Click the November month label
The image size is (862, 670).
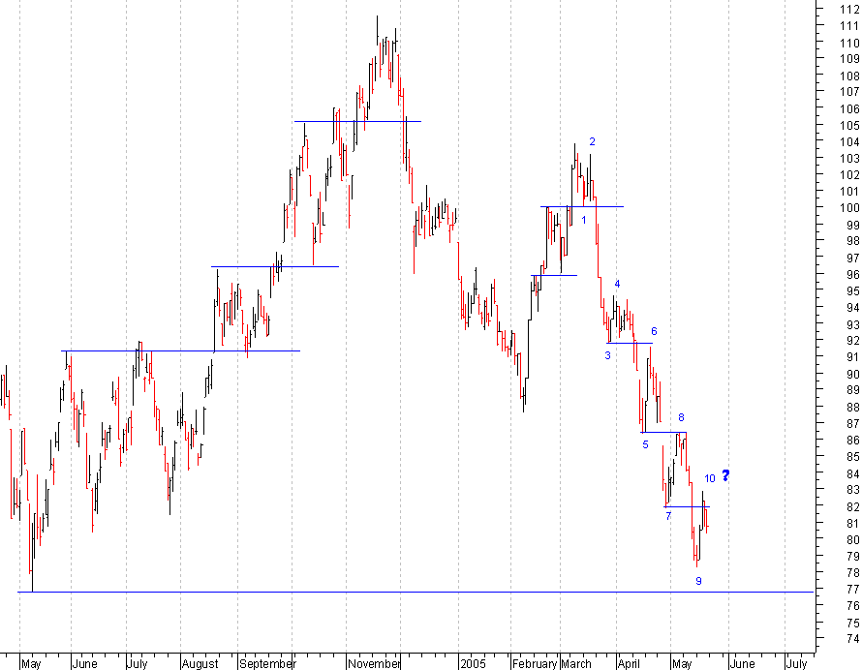coord(374,664)
